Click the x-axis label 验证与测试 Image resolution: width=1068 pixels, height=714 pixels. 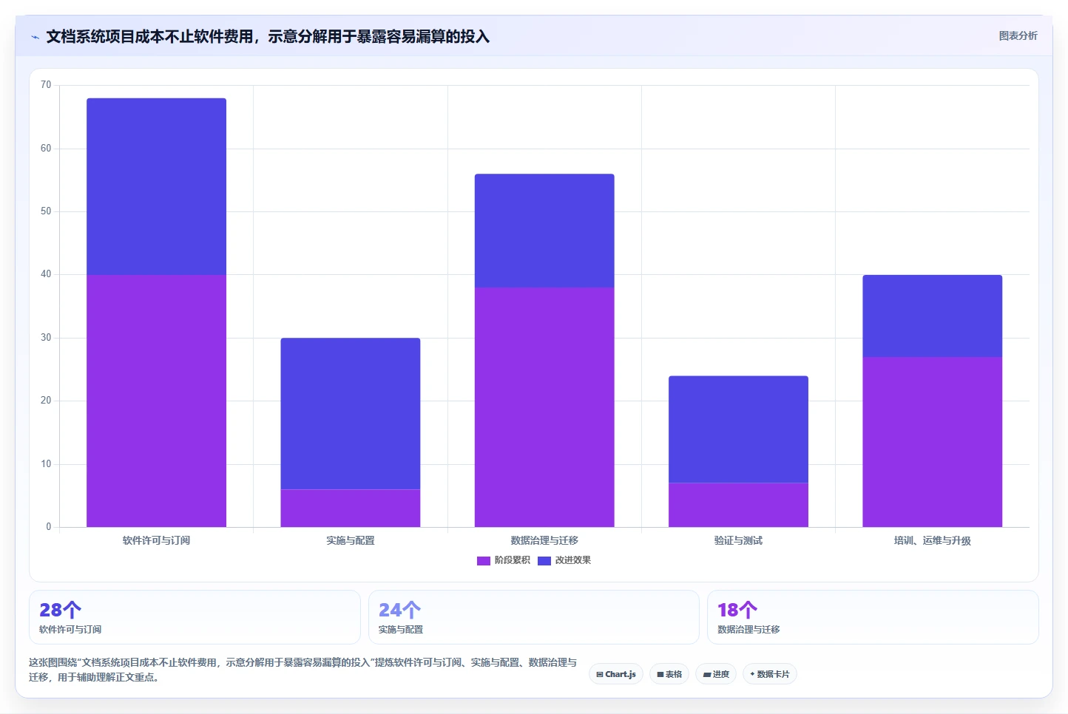(x=738, y=540)
